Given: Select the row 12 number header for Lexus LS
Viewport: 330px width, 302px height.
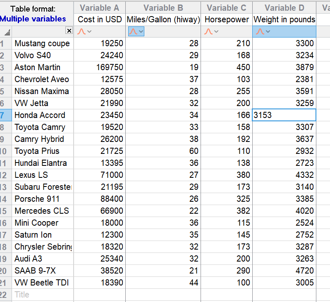Looking at the screenshot, I should pos(4,175).
